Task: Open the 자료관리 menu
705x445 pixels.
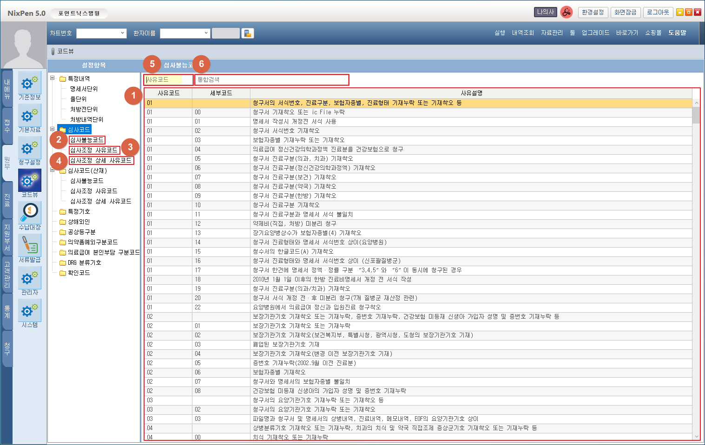Action: click(552, 33)
